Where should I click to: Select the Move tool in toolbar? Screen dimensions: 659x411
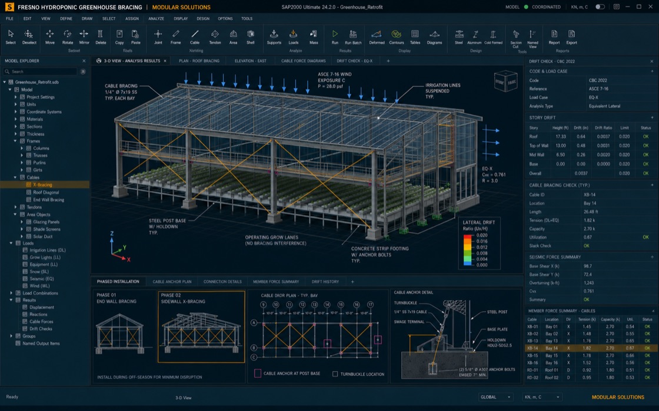49,37
